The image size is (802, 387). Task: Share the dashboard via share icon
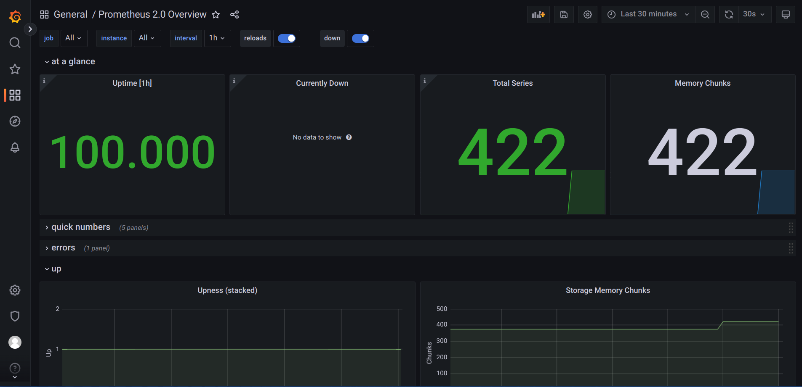tap(234, 15)
